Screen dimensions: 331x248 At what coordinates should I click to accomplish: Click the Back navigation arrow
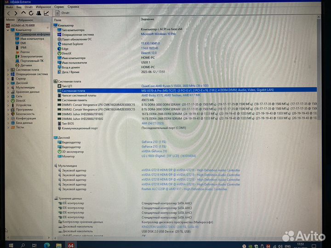pos(9,13)
